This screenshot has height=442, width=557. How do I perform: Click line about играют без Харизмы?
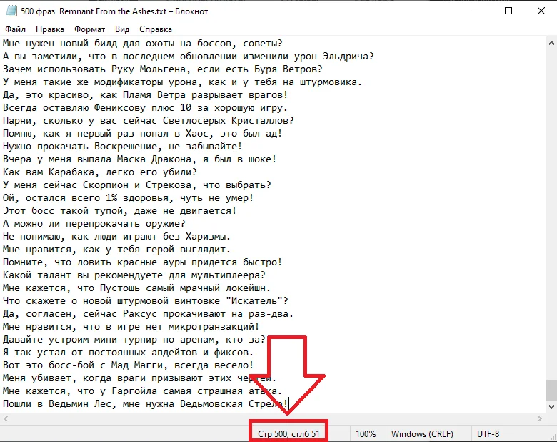coord(117,237)
